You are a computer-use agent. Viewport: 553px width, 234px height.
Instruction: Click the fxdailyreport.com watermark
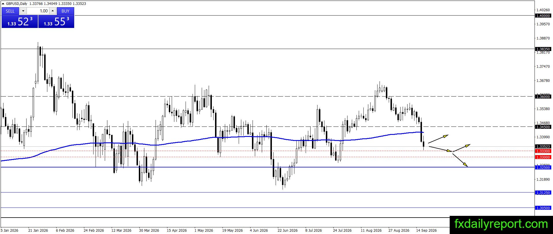click(501, 224)
